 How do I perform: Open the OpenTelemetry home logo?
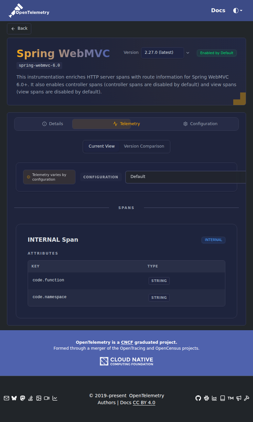tap(29, 11)
